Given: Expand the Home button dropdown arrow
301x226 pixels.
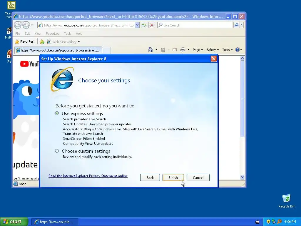Looking at the screenshot, I should pyautogui.click(x=156, y=50).
